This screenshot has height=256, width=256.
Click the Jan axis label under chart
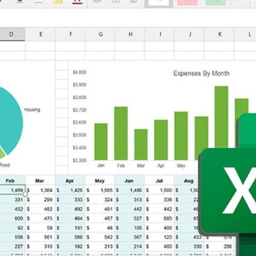pyautogui.click(x=101, y=165)
